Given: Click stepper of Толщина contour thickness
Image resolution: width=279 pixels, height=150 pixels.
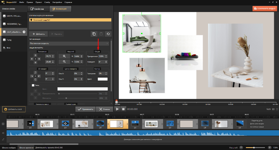Looking at the screenshot, I should click(106, 73).
